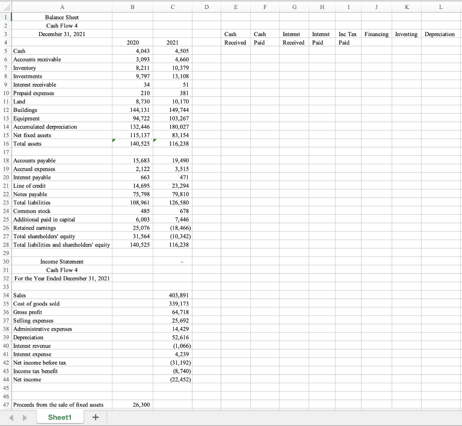
Task: Select row 30 header
Action: click(x=6, y=261)
